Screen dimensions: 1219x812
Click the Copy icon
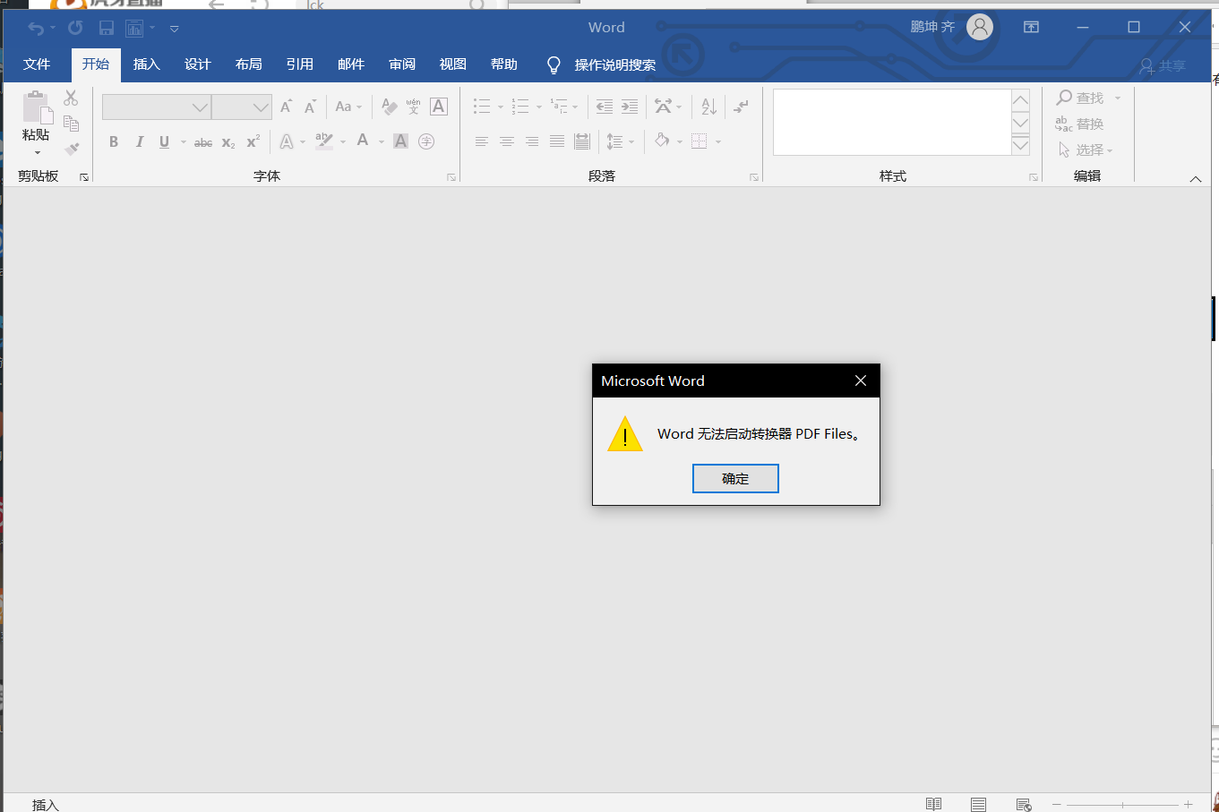coord(71,124)
